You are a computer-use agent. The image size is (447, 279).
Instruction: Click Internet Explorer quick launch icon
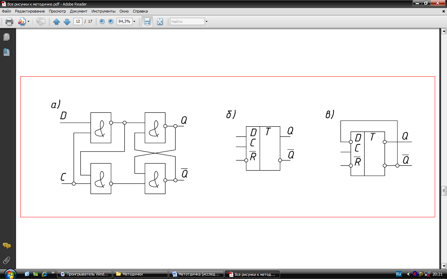[x=44, y=274]
